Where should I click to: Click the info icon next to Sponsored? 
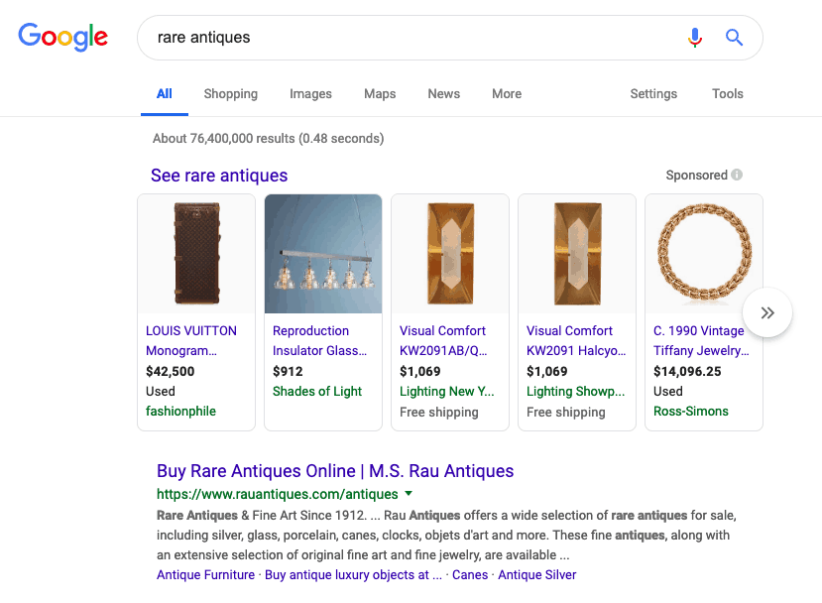[x=736, y=175]
